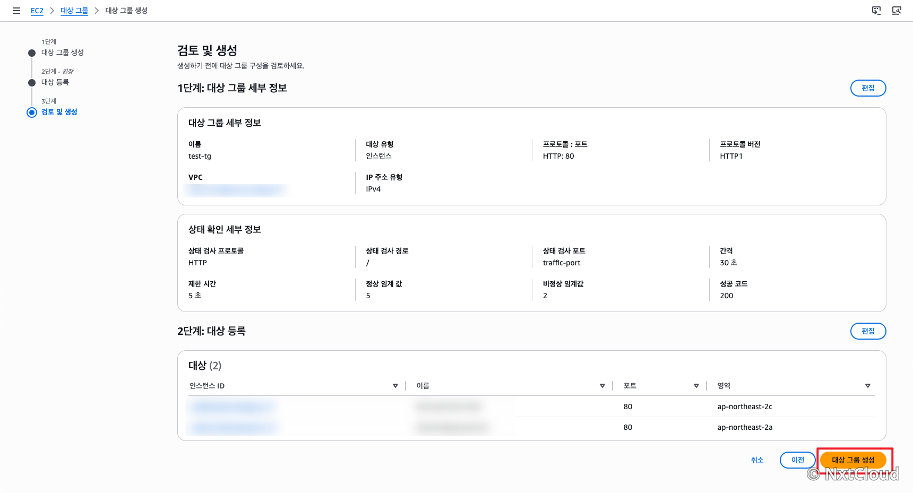Open first instance ID link in ap-northeast-2c row
The image size is (913, 493).
[232, 407]
